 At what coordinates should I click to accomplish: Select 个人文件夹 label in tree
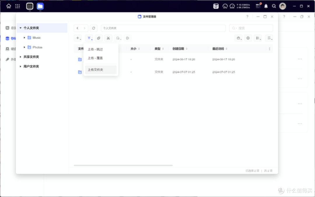click(31, 28)
